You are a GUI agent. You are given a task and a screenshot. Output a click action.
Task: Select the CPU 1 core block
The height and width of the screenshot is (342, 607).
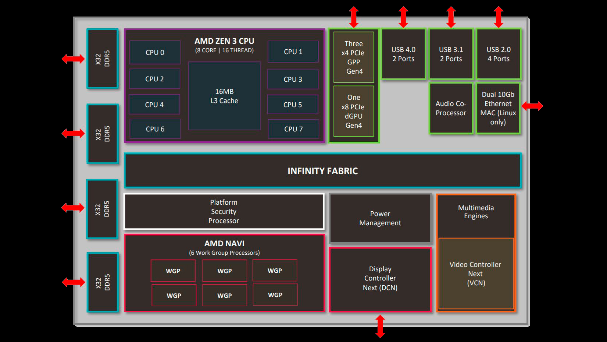[293, 52]
